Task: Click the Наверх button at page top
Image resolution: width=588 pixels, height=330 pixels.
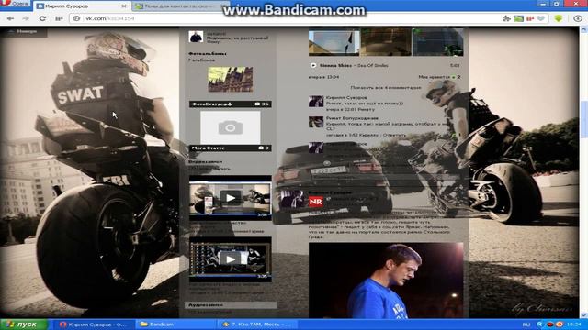Action: pos(24,31)
